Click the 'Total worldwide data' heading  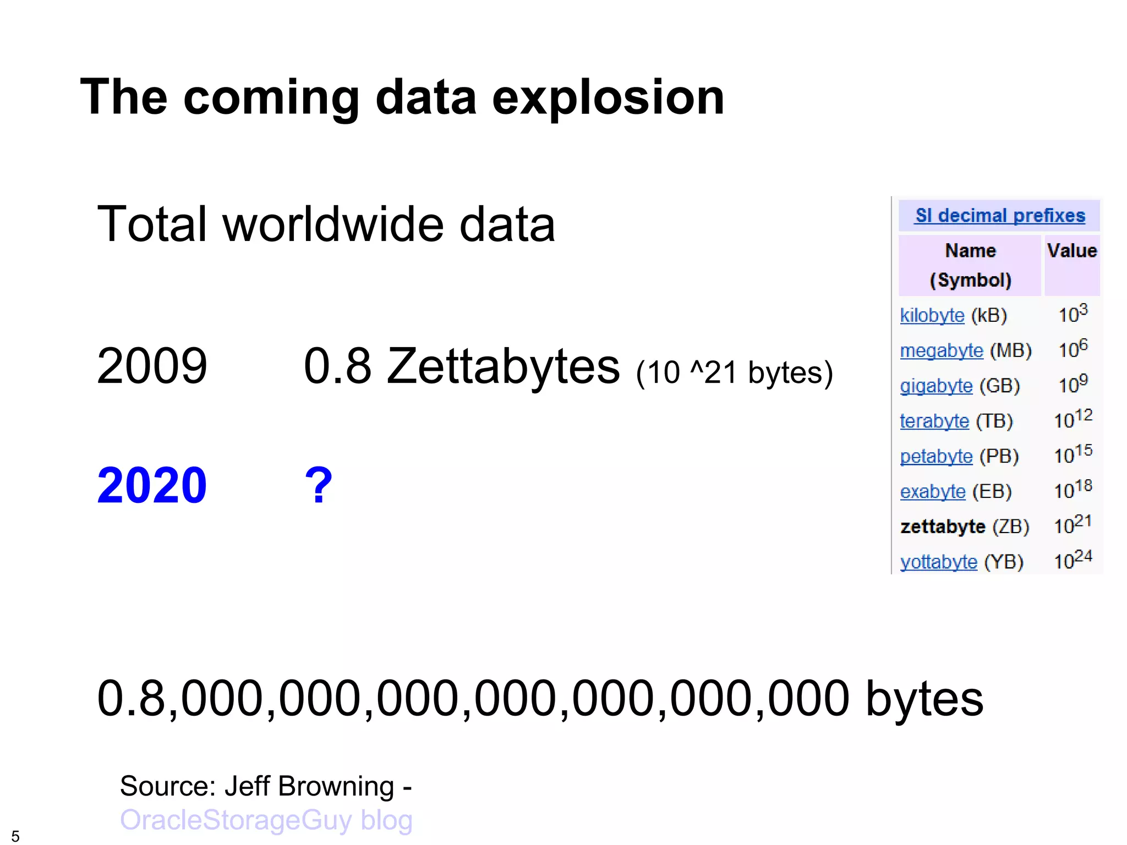pos(326,224)
